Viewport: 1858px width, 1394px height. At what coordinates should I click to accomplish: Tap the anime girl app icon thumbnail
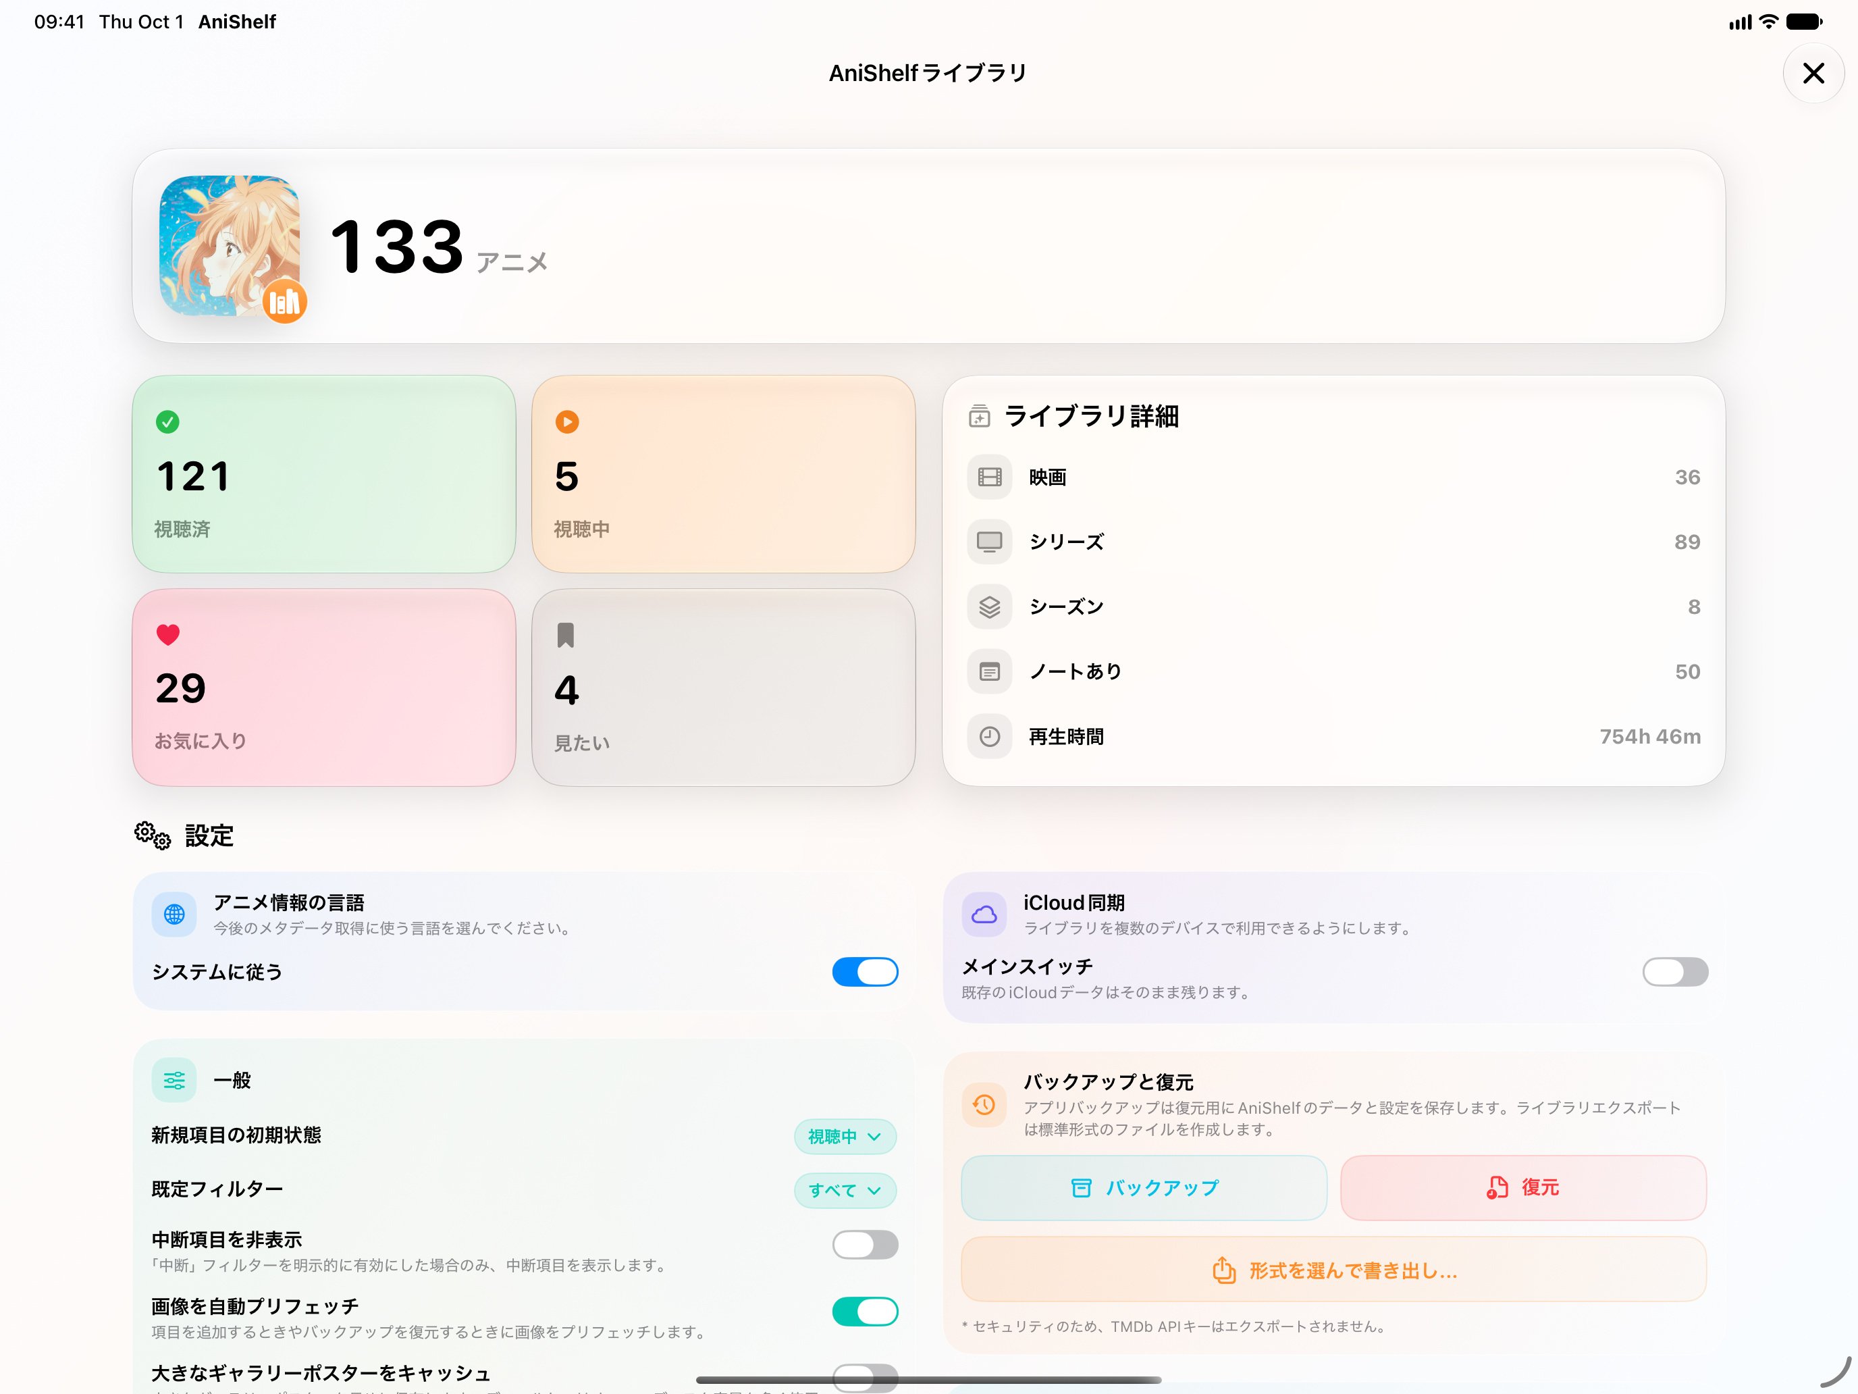[x=230, y=245]
